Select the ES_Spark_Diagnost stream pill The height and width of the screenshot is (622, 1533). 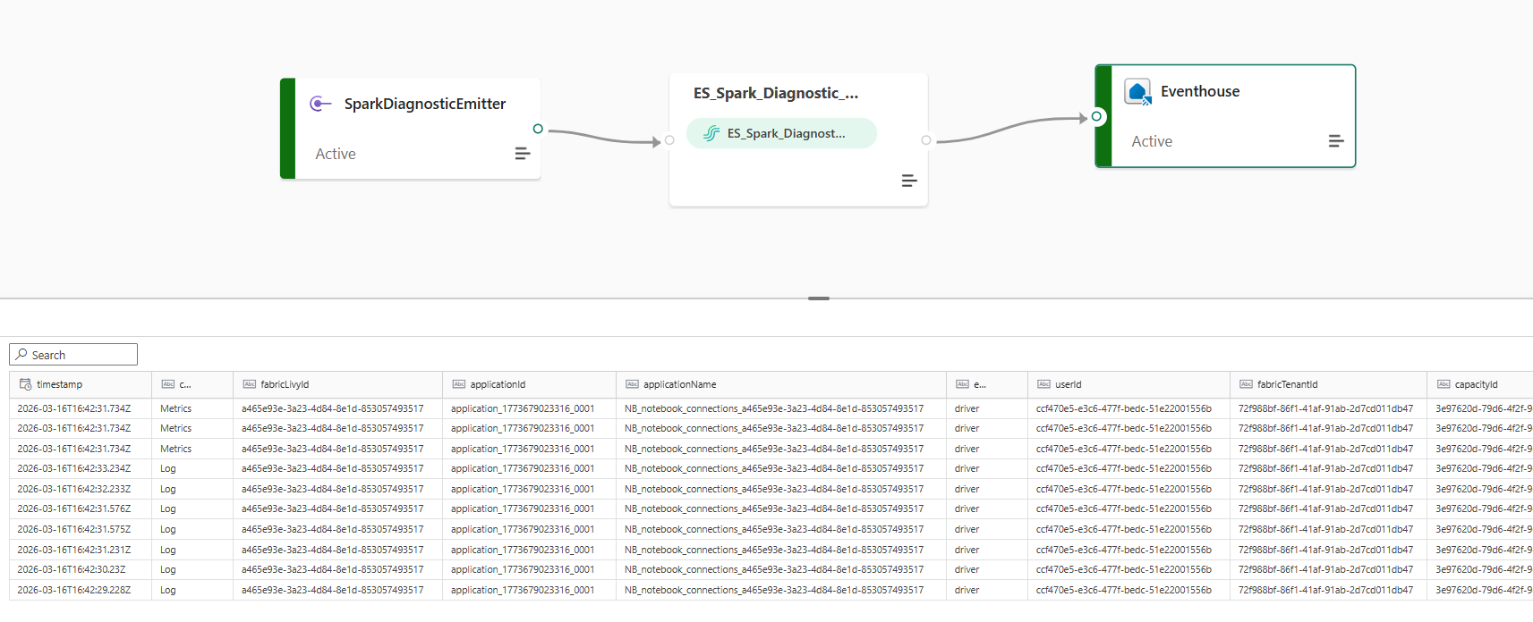[781, 133]
